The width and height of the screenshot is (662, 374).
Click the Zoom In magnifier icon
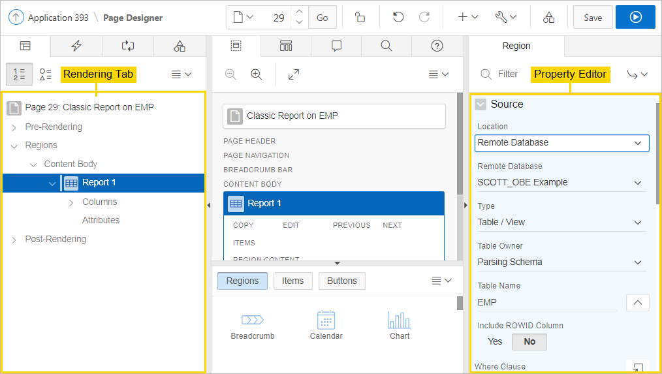coord(257,74)
